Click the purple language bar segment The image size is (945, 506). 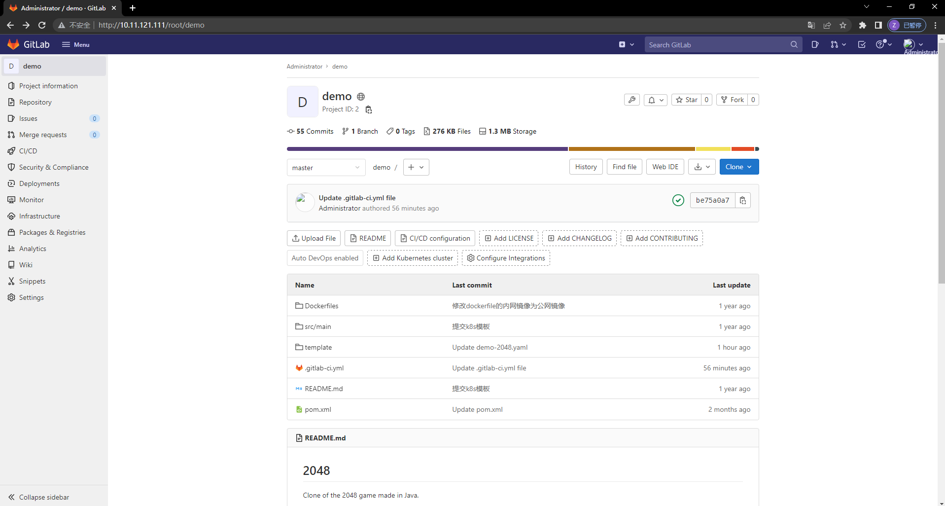coord(427,149)
